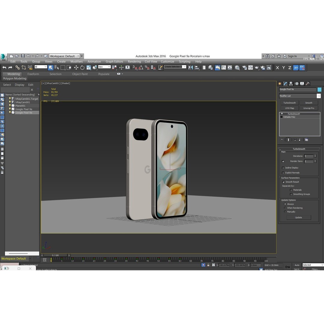Open the Graph Editors menu
Viewport: 324px width, 324px height.
pyautogui.click(x=114, y=61)
